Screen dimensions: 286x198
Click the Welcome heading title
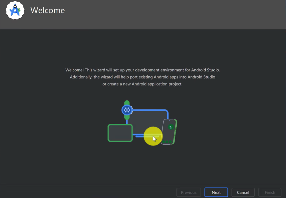pos(47,10)
